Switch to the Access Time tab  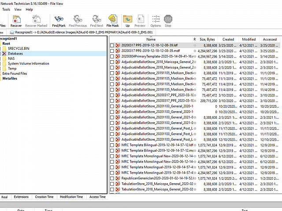point(97,197)
